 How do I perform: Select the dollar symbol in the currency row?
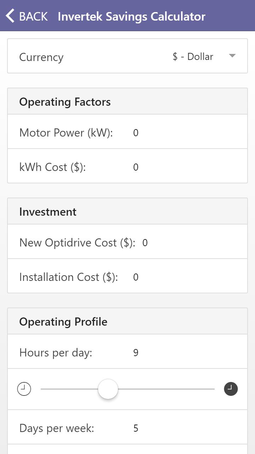click(x=174, y=56)
